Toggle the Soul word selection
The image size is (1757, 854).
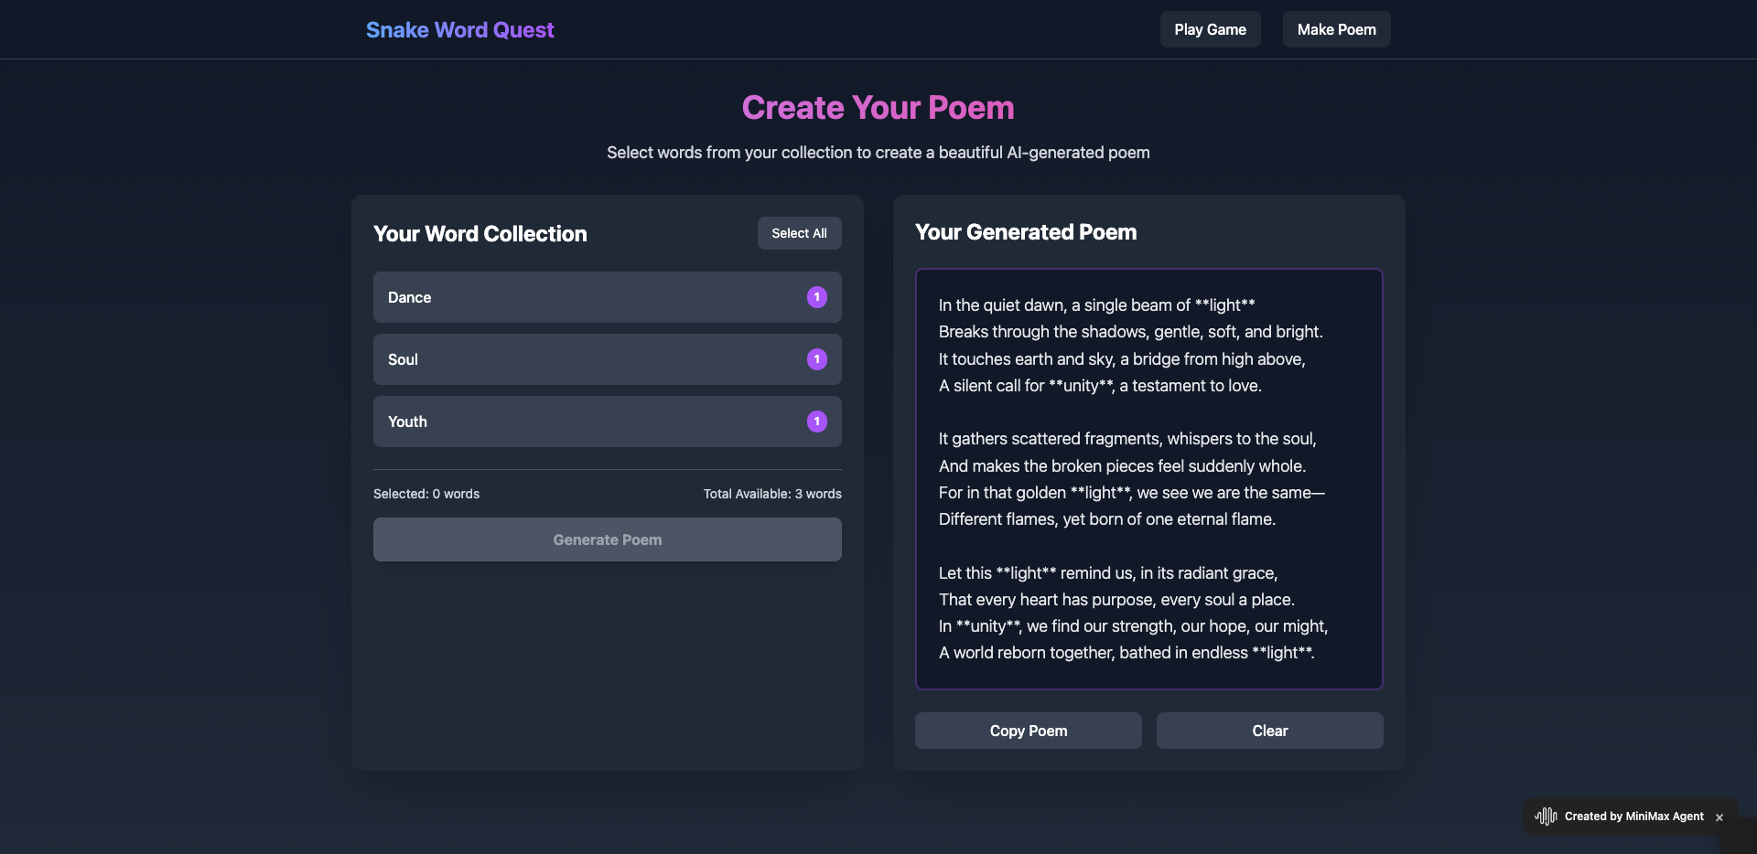586,359
